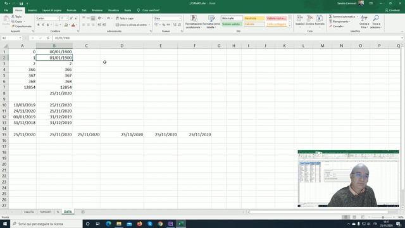Screen dimensions: 405x228
Task: Apply the Valore valido cell style
Action: (232, 24)
